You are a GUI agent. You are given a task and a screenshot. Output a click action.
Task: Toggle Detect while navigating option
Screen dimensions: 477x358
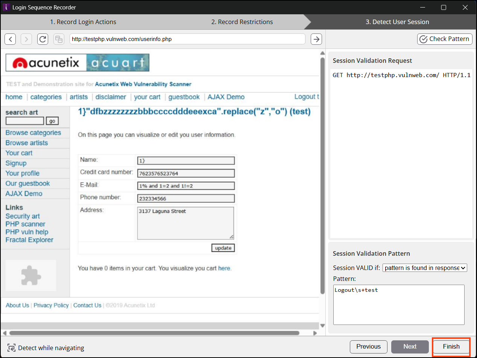tap(46, 348)
